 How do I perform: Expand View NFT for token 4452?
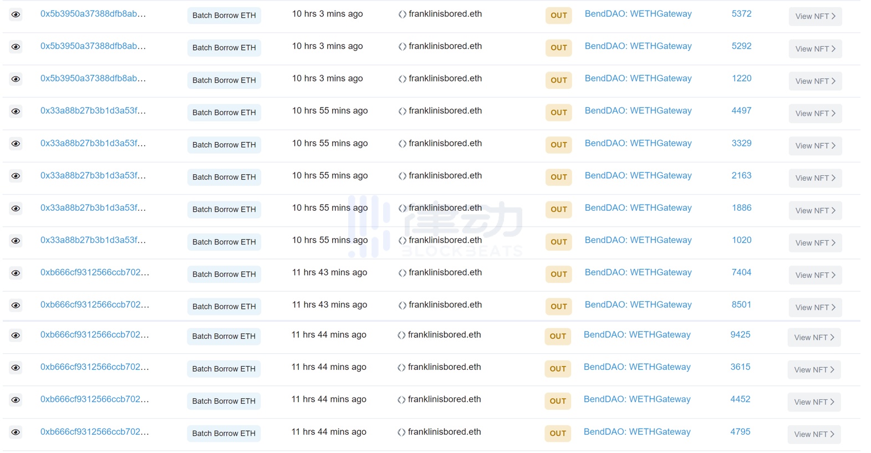click(x=814, y=402)
